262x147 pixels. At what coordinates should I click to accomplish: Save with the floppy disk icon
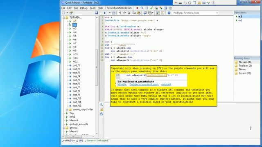click(x=97, y=13)
